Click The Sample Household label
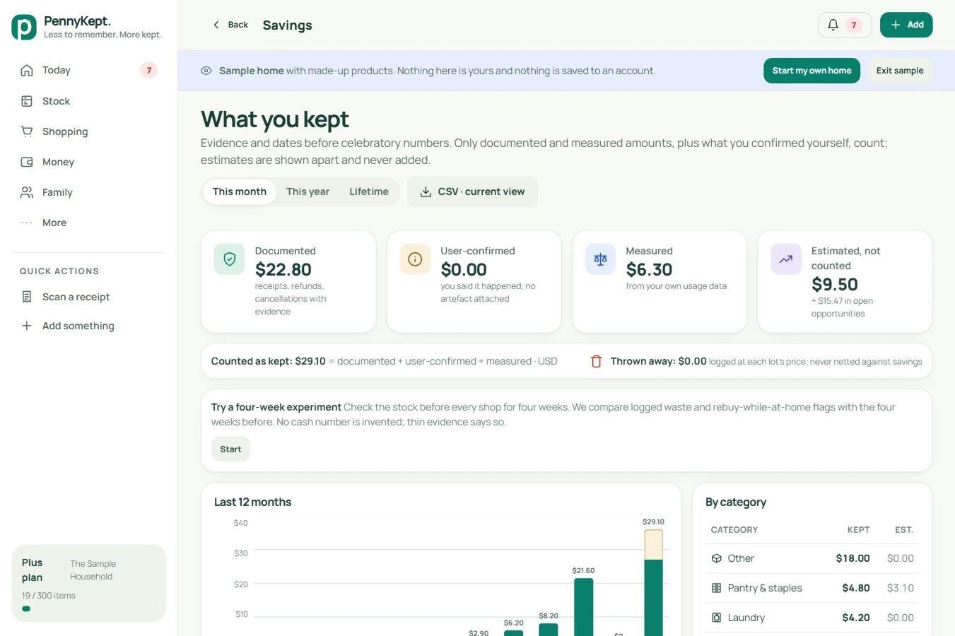Screen dimensions: 955x636 (93, 570)
